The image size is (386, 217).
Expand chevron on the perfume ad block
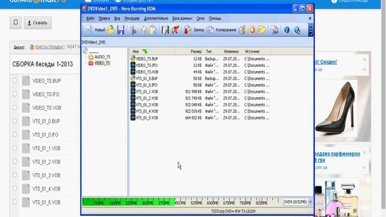[x=364, y=168]
